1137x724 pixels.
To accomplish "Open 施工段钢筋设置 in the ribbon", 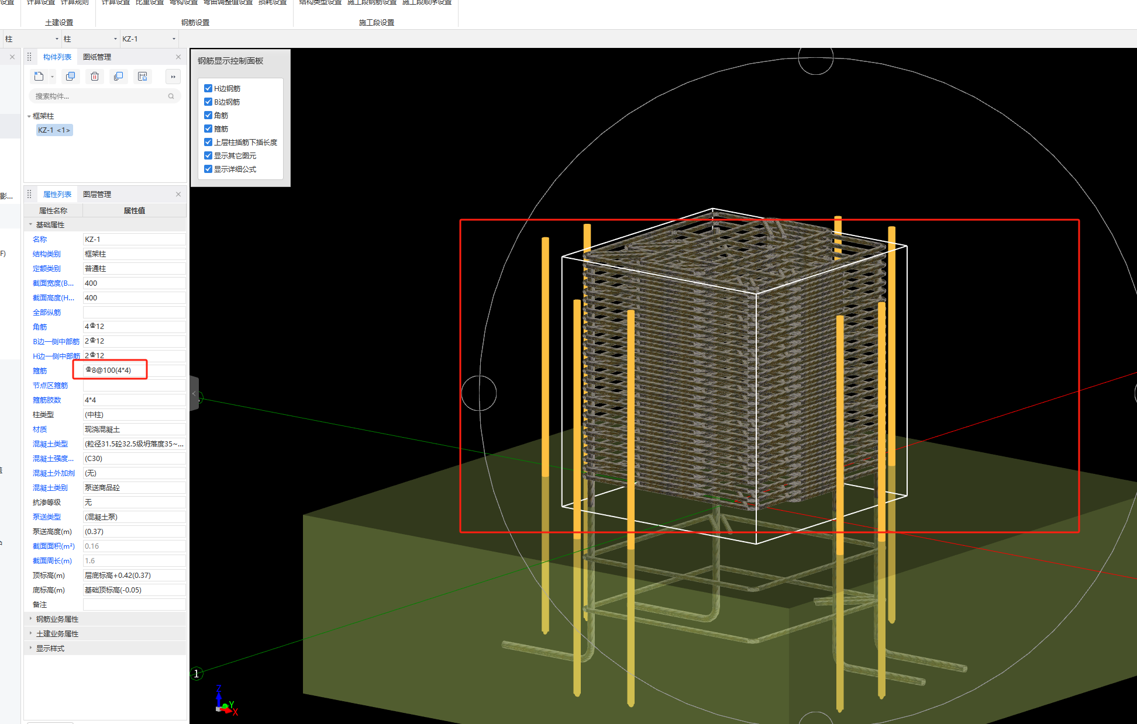I will (372, 2).
